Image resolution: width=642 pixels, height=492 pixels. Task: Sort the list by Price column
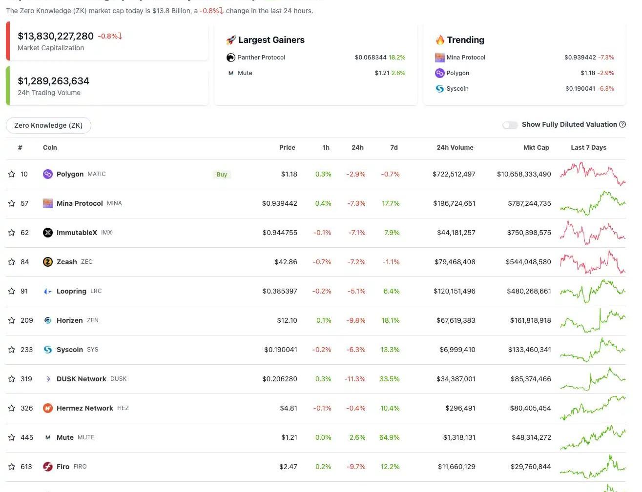pos(287,148)
